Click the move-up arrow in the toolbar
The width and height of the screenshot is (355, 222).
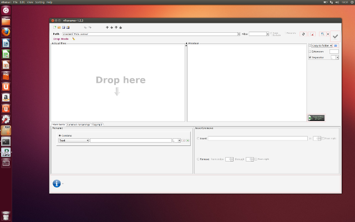coord(107,27)
